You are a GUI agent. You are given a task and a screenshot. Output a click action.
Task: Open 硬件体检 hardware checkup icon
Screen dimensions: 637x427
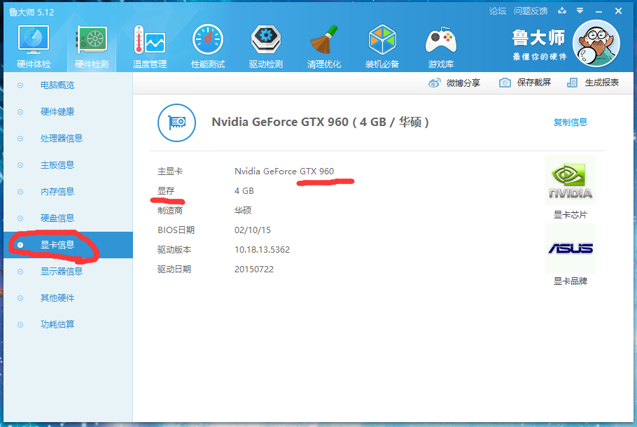[34, 40]
